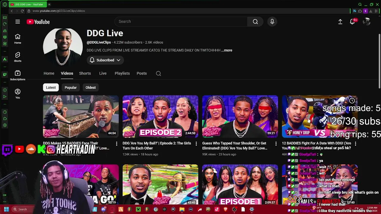Open YouTube notifications bell
381x214 pixels.
point(352,22)
